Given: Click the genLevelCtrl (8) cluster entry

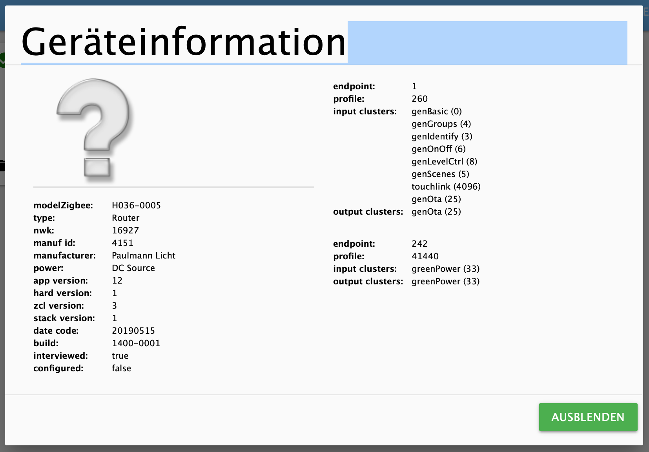Looking at the screenshot, I should tap(444, 161).
